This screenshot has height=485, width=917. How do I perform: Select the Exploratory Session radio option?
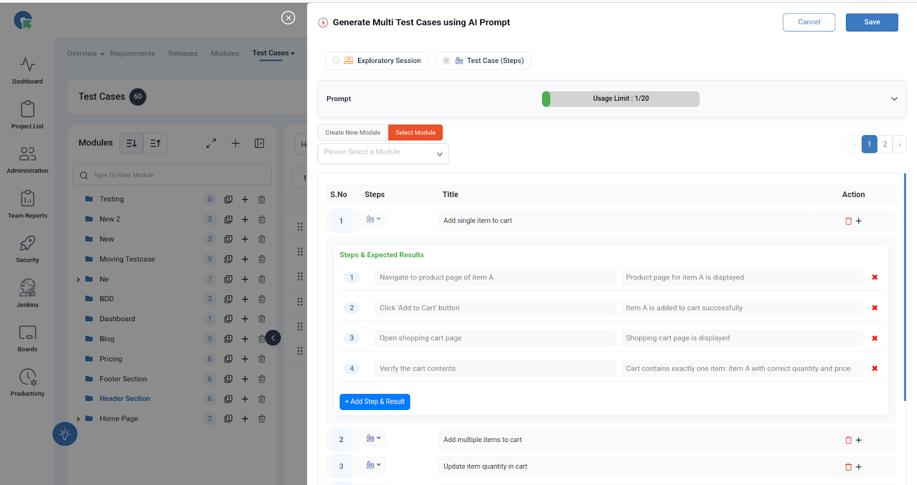point(336,61)
